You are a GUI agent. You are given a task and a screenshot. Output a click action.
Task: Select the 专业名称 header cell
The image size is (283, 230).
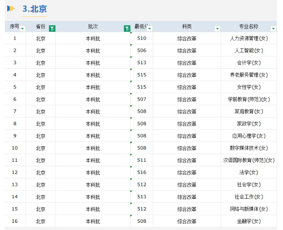(x=249, y=26)
